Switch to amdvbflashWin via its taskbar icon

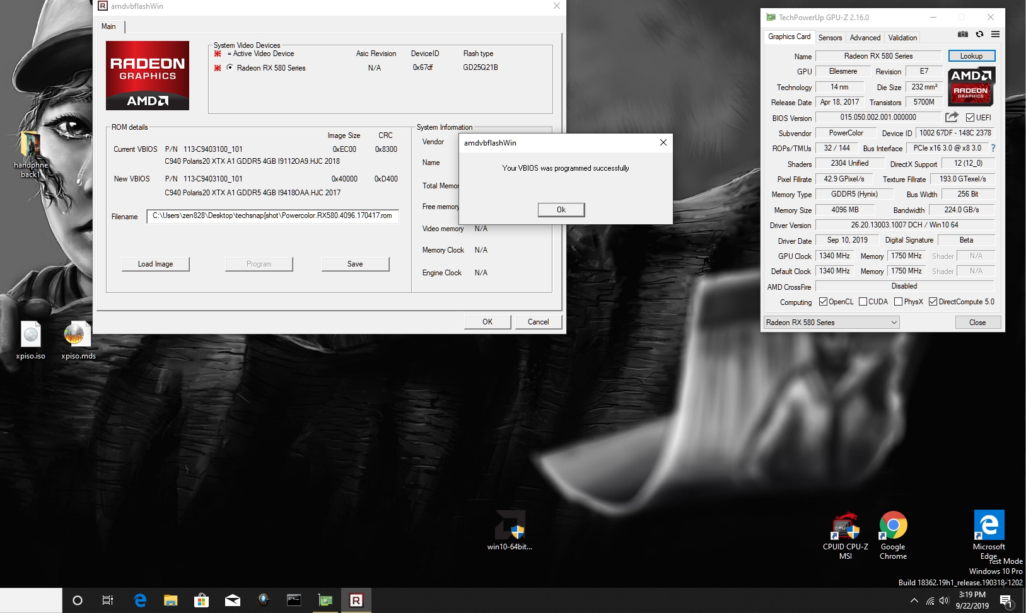coord(356,600)
